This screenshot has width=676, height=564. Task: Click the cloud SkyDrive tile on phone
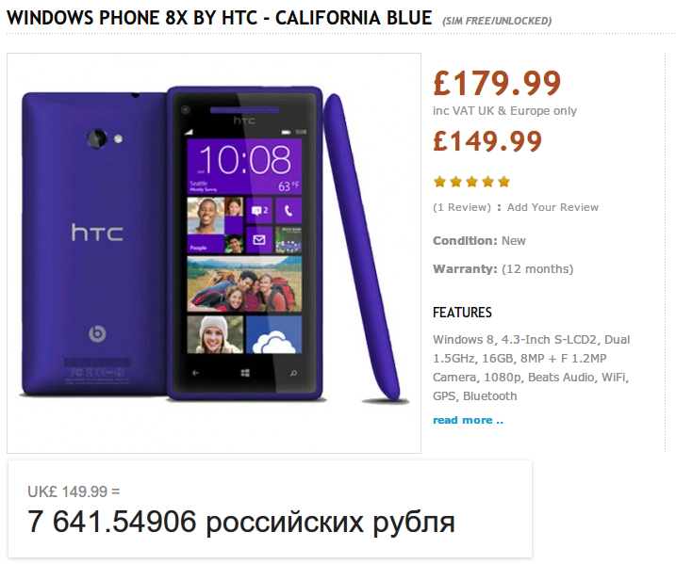(x=273, y=334)
